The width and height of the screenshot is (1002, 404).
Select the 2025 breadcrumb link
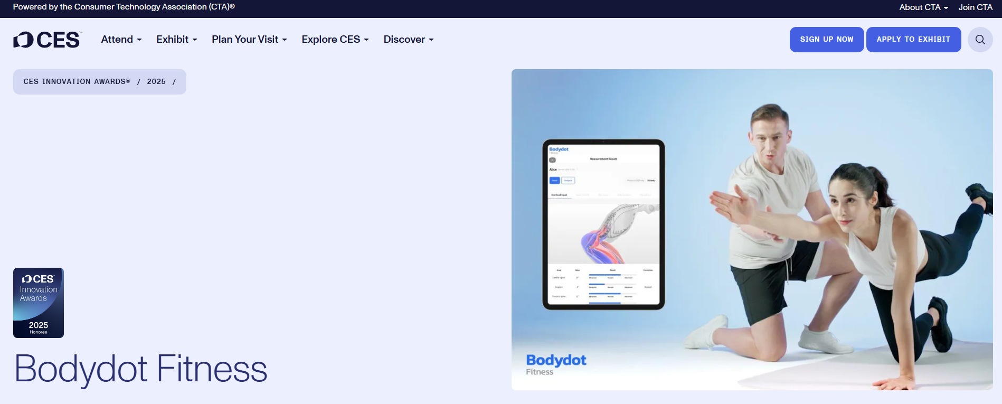pyautogui.click(x=156, y=82)
